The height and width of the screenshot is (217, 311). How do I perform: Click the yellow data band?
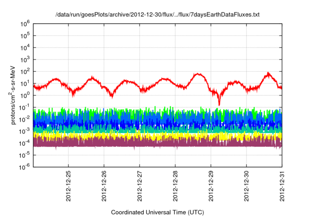pos(146,136)
